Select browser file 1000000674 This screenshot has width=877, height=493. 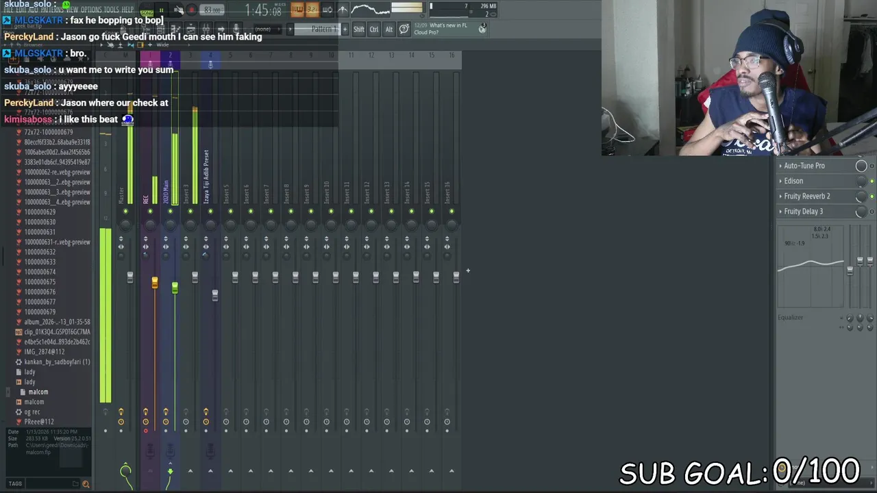(40, 272)
